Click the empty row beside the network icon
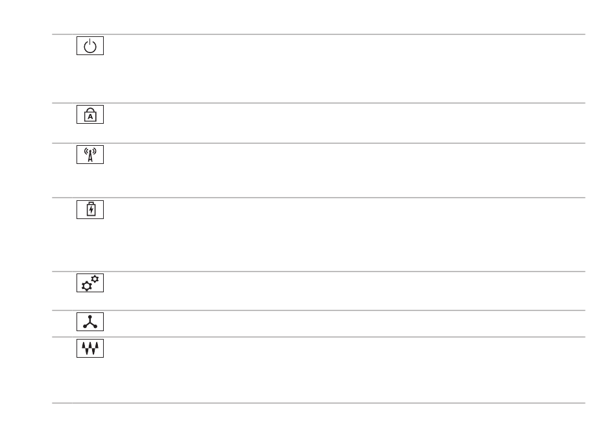Image resolution: width=616 pixels, height=429 pixels. [x=344, y=323]
